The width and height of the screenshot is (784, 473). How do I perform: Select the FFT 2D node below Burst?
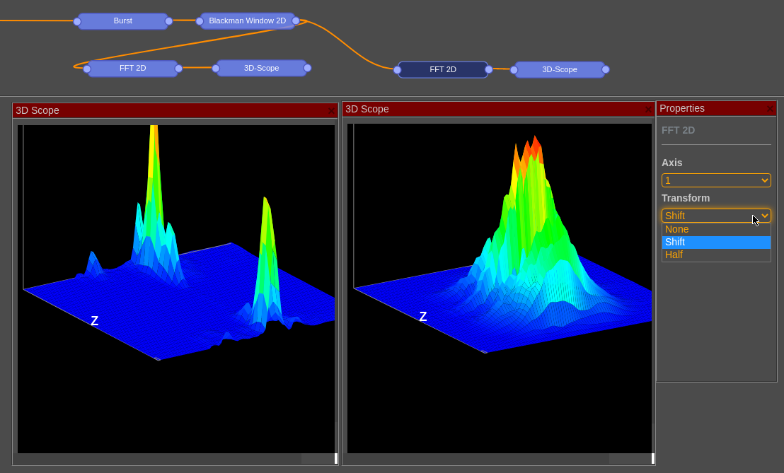(132, 69)
